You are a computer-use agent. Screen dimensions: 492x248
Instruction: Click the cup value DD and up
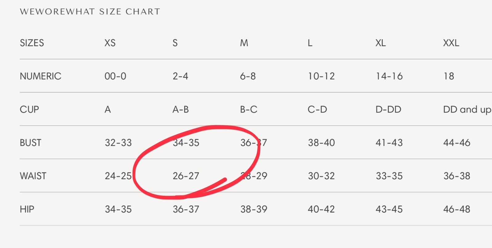point(467,110)
